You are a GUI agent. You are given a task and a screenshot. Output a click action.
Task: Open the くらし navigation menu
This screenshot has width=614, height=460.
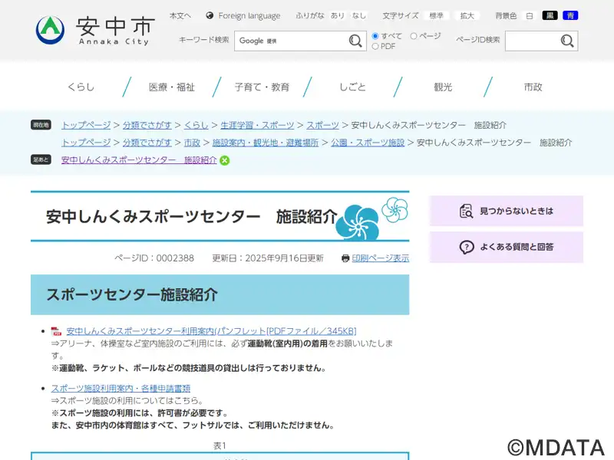(81, 87)
